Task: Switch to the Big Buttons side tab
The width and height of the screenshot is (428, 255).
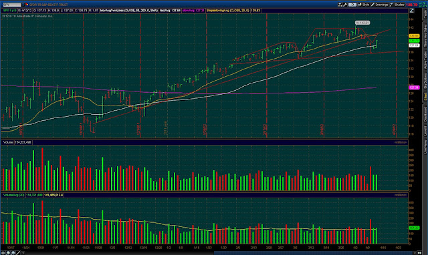Action: pyautogui.click(x=425, y=81)
